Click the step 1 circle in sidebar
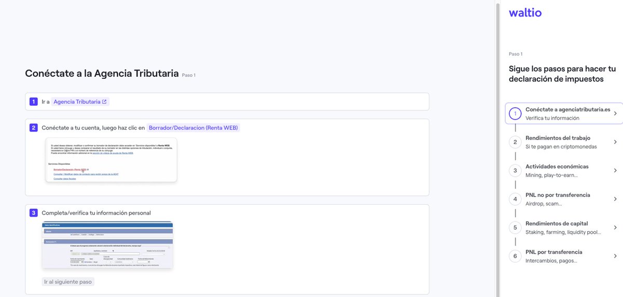 [x=515, y=114]
